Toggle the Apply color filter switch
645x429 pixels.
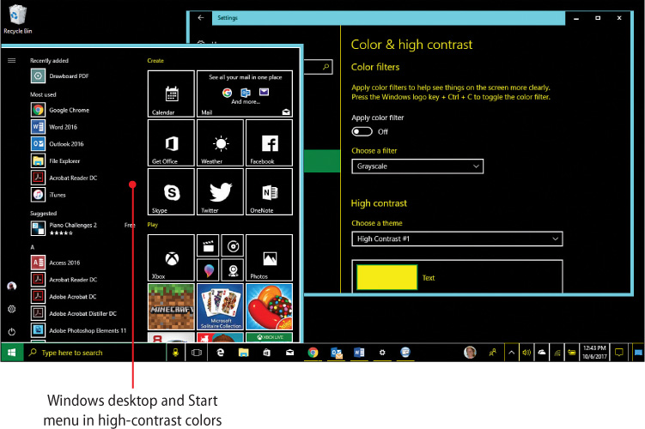(x=362, y=131)
